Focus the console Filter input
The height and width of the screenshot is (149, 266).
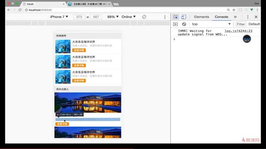241,24
